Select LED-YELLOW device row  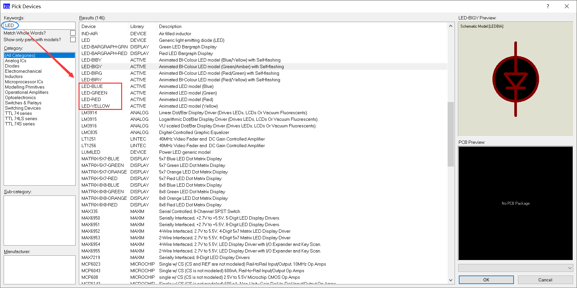pos(263,106)
